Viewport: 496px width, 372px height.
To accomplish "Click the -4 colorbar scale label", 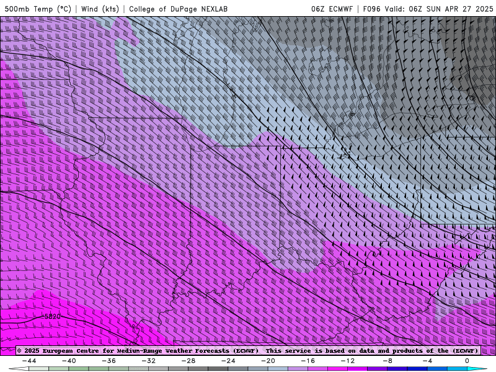I will pyautogui.click(x=427, y=361).
